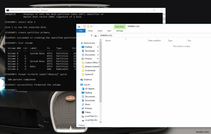This screenshot has width=211, height=134.
Task: Maximize the Command Prompt window
Action: click(x=154, y=10)
